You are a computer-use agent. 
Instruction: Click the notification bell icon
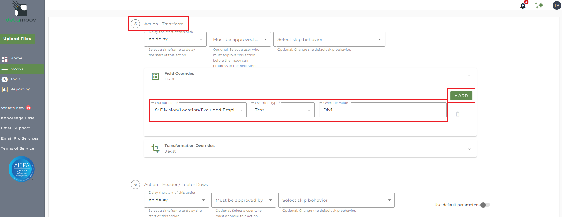click(523, 6)
